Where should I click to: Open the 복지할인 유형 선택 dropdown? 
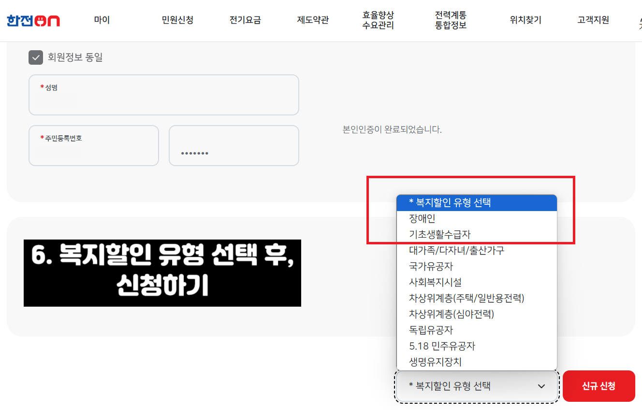(476, 386)
